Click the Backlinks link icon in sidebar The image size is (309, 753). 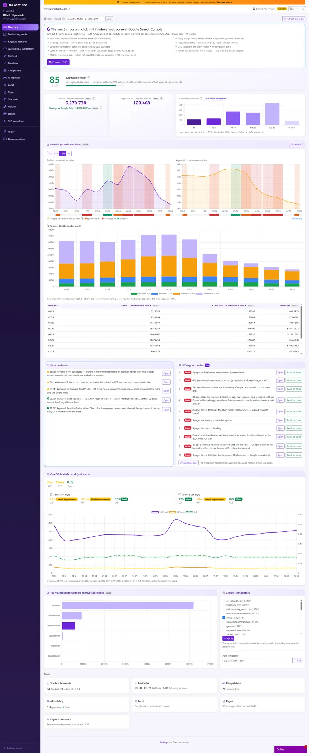click(x=5, y=63)
